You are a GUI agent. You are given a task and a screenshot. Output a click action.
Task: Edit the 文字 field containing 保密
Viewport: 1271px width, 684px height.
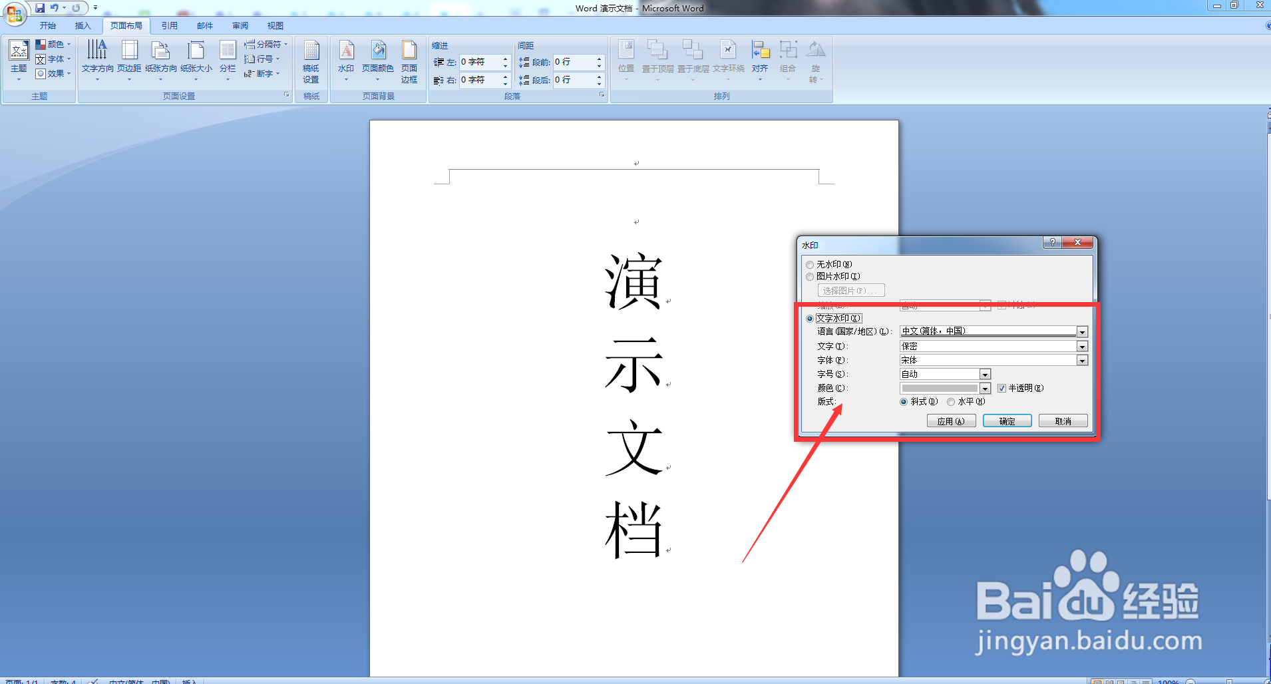pos(958,345)
